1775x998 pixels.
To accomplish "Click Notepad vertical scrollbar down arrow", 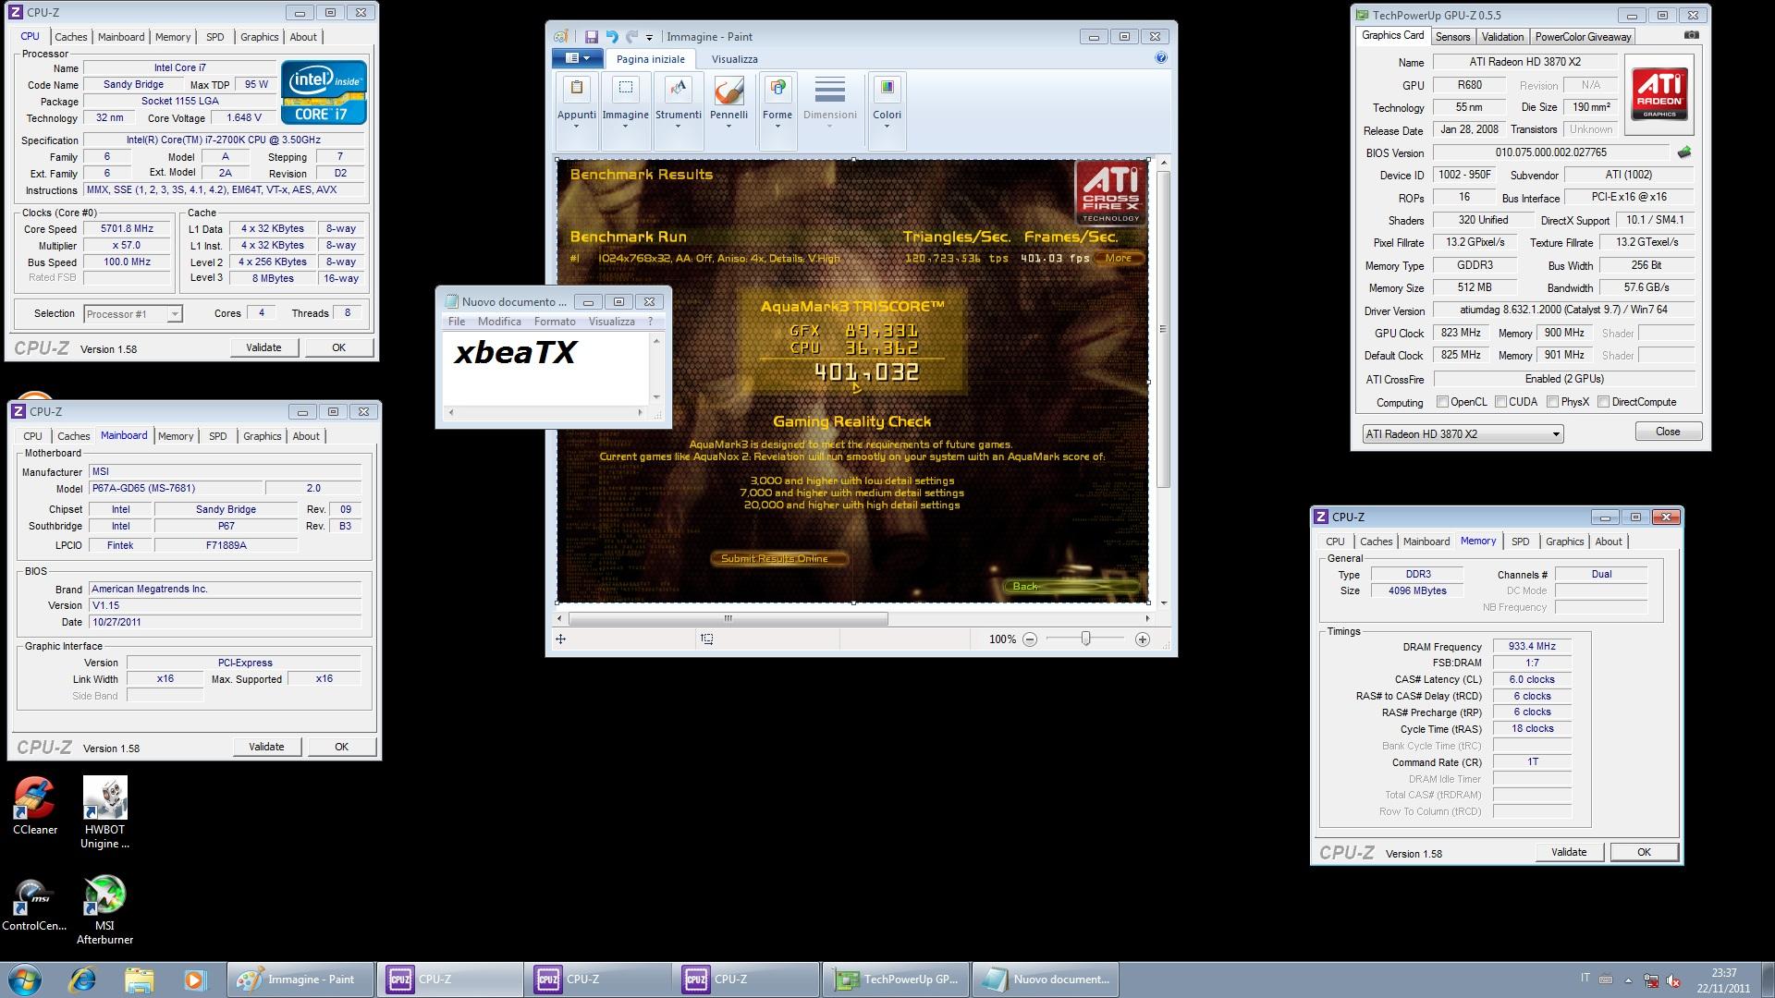I will (656, 397).
